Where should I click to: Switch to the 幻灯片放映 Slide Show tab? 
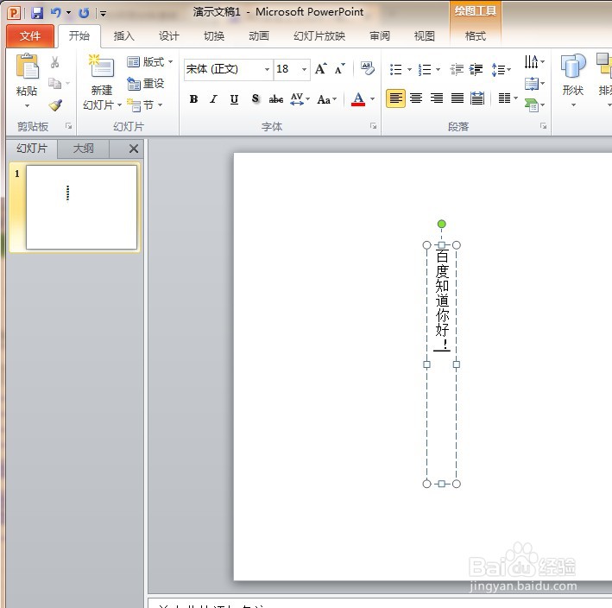click(319, 36)
